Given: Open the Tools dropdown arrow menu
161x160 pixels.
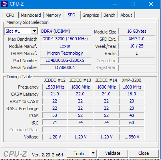Looking at the screenshot, I should 93,154.
